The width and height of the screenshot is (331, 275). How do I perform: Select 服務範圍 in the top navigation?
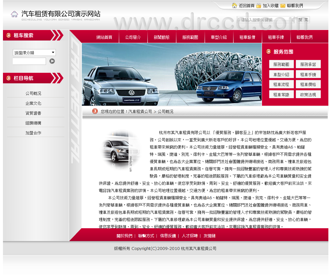pos(190,37)
